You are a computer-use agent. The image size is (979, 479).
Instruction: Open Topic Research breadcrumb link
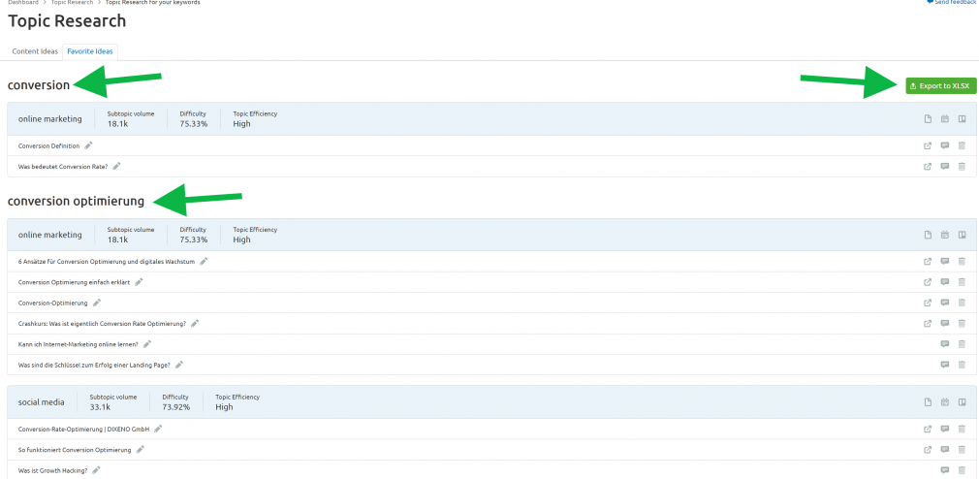point(72,3)
